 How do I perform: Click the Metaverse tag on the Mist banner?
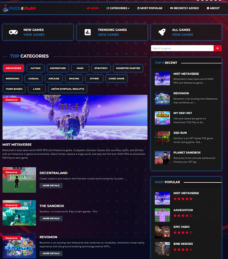(11, 100)
